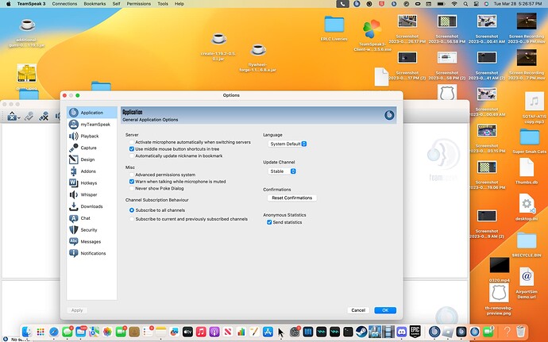Open the Update Channel Stable dropdown
The height and width of the screenshot is (342, 548).
[282, 171]
